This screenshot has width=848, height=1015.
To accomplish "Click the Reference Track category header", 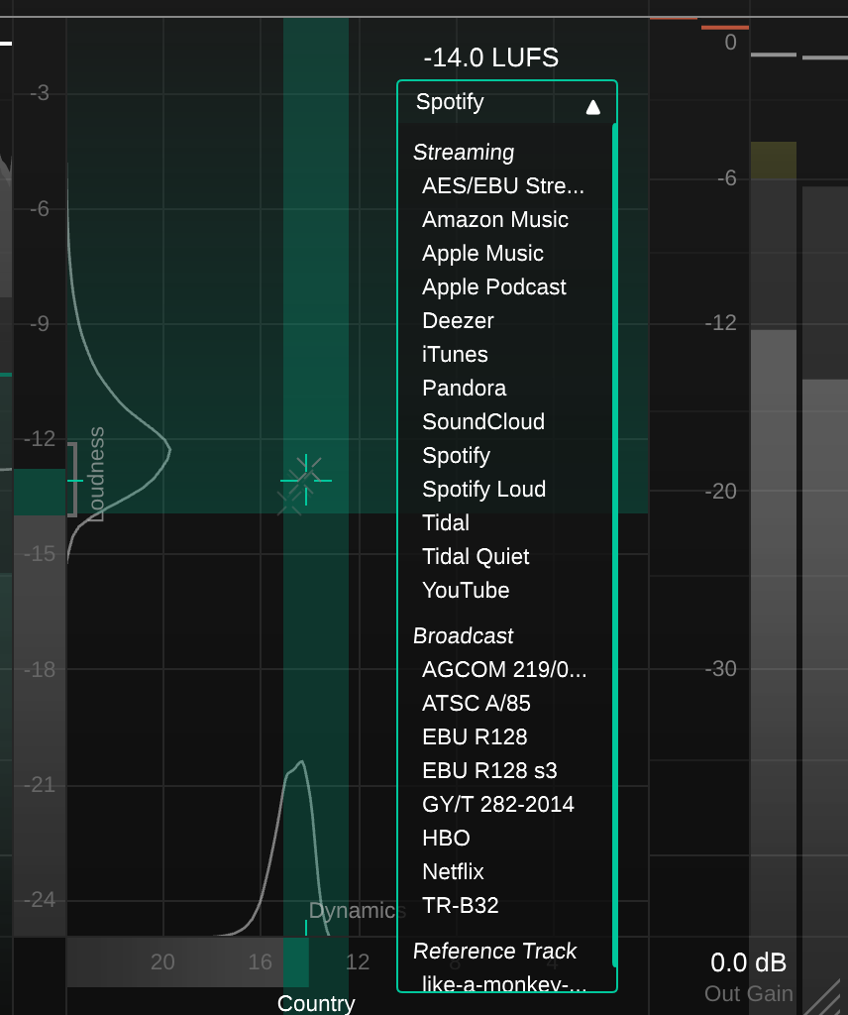I will [x=494, y=951].
